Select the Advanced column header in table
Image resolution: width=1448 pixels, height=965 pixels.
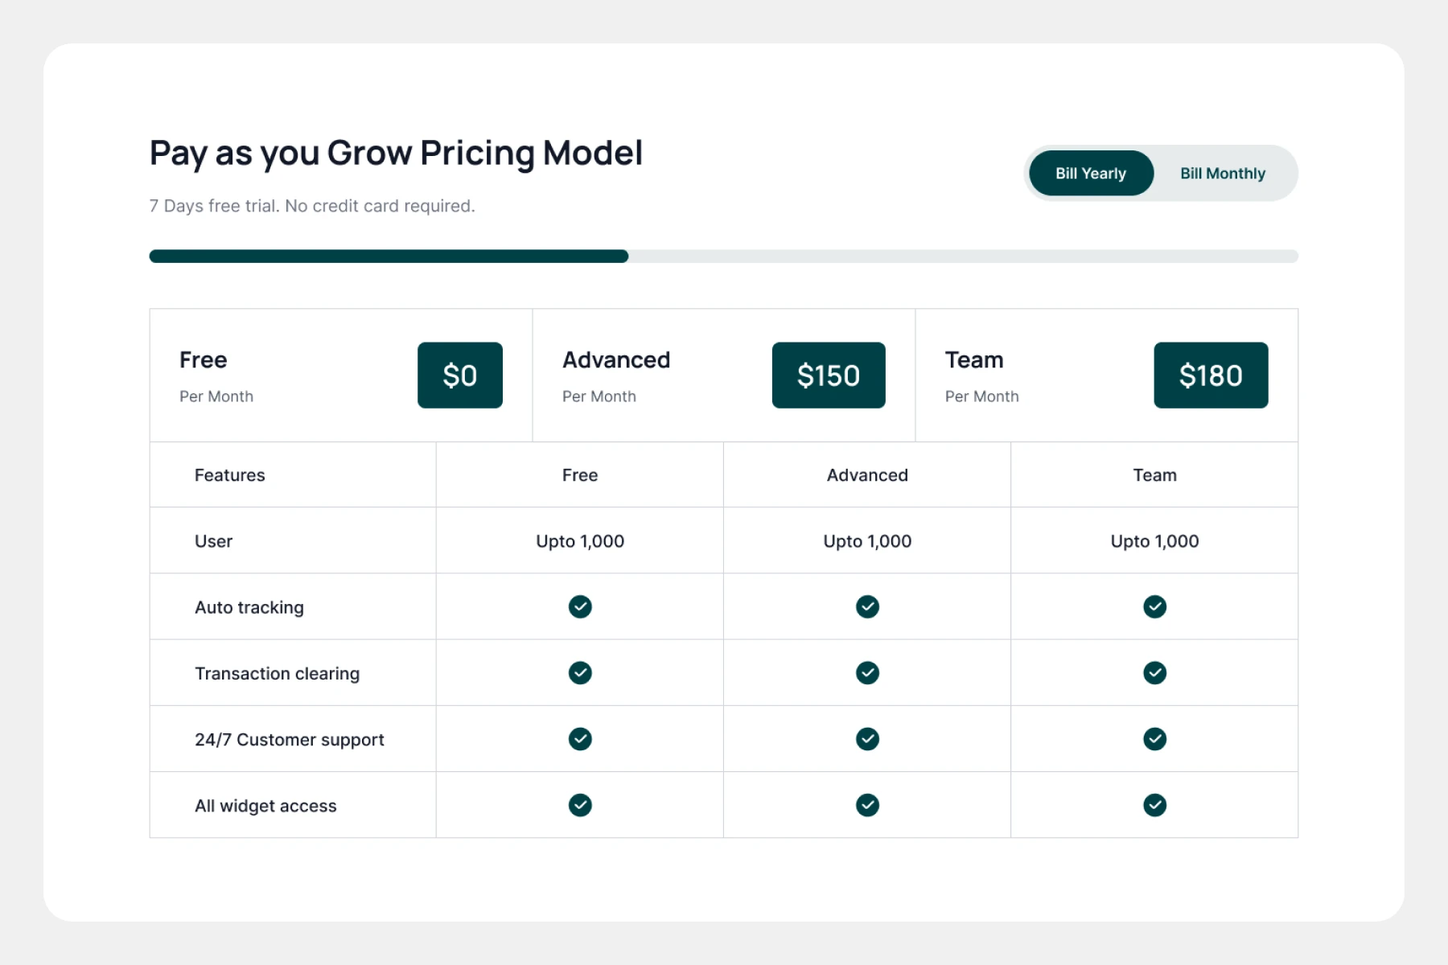[x=867, y=475]
